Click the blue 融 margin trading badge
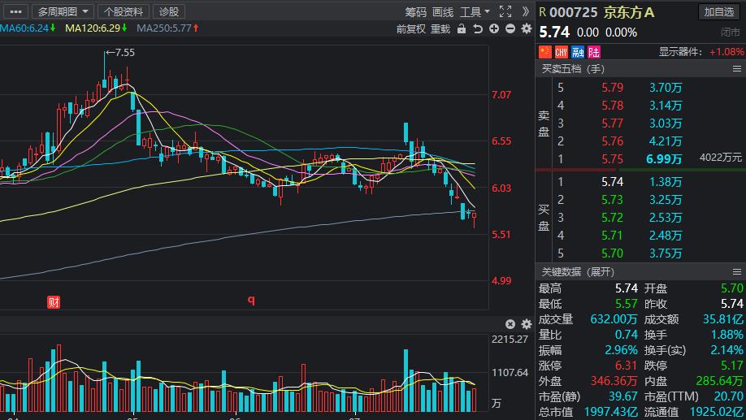The width and height of the screenshot is (746, 420). pos(578,51)
